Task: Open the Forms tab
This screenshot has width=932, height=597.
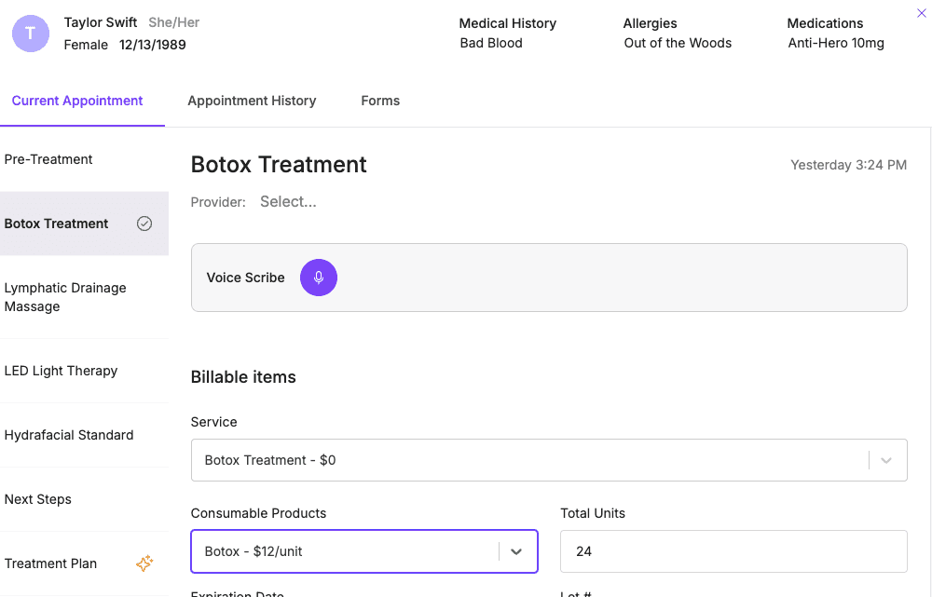Action: click(x=380, y=100)
